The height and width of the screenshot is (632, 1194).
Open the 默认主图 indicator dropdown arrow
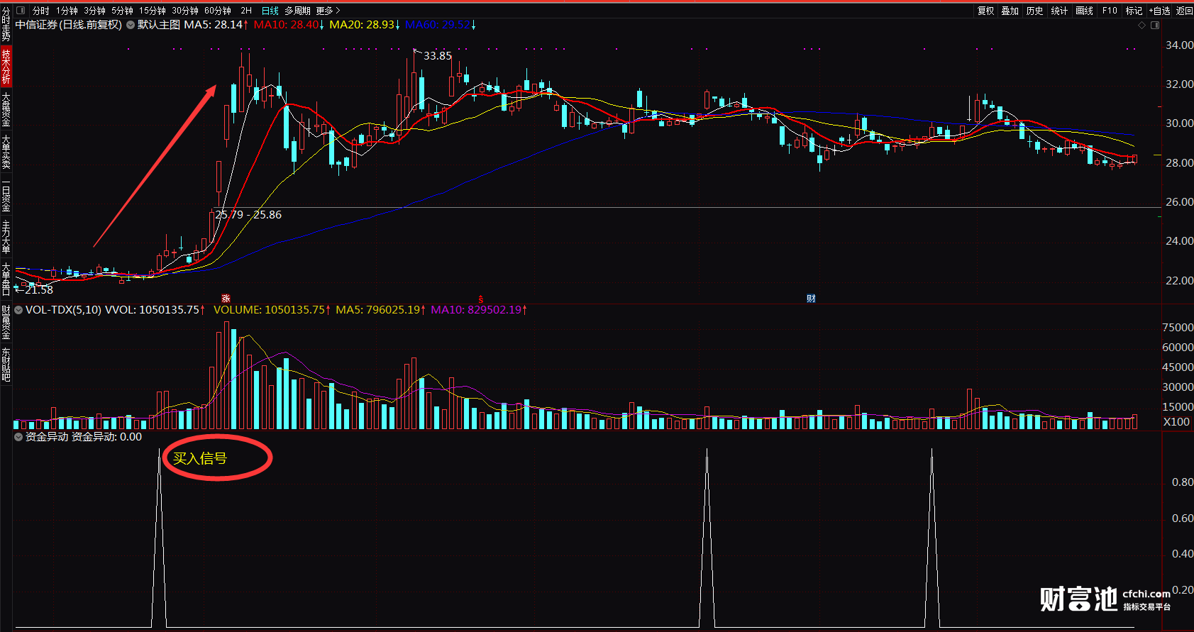[131, 25]
